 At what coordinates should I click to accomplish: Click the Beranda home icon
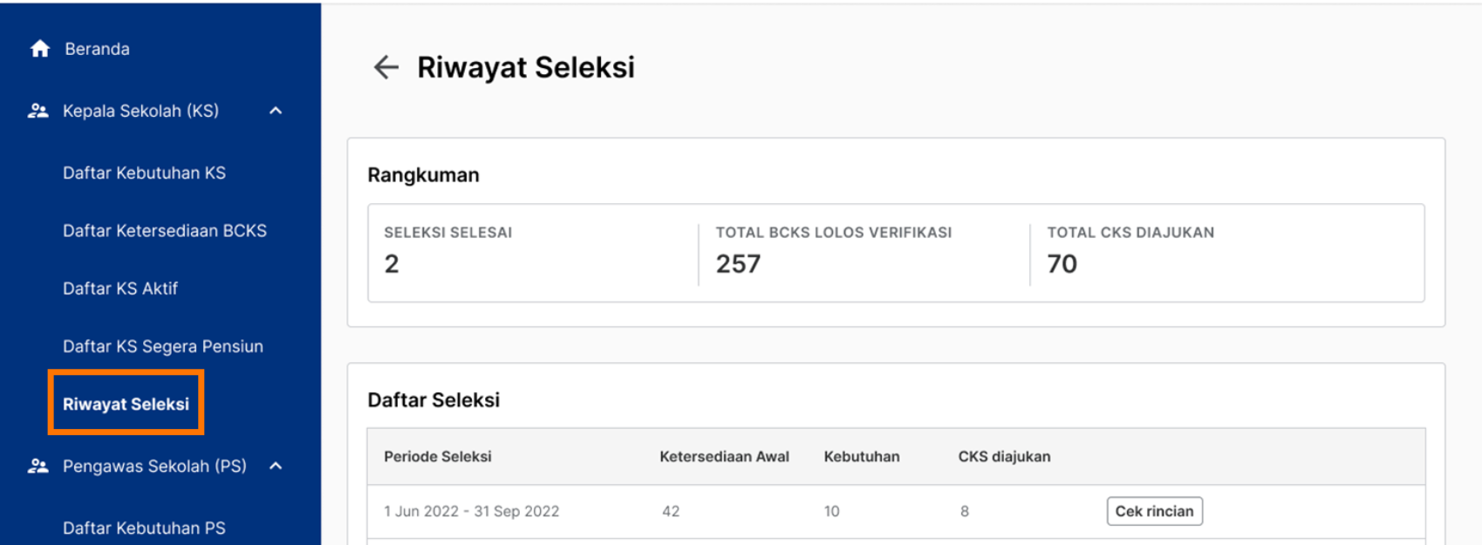(39, 49)
